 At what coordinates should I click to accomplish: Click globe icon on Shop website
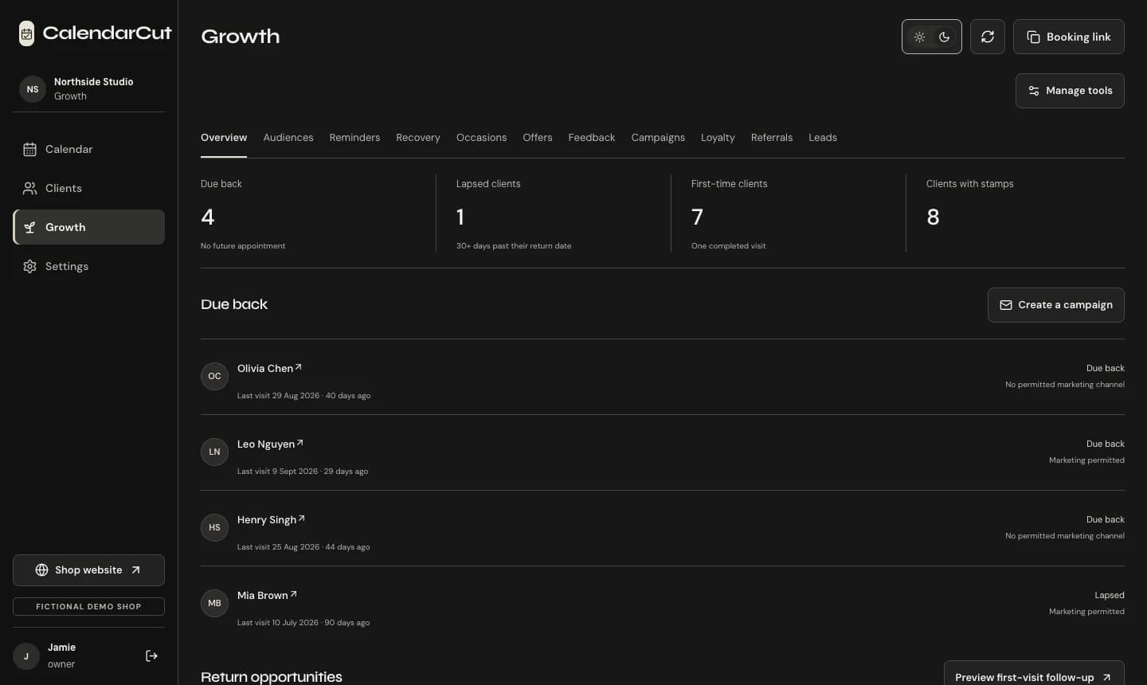(x=42, y=570)
